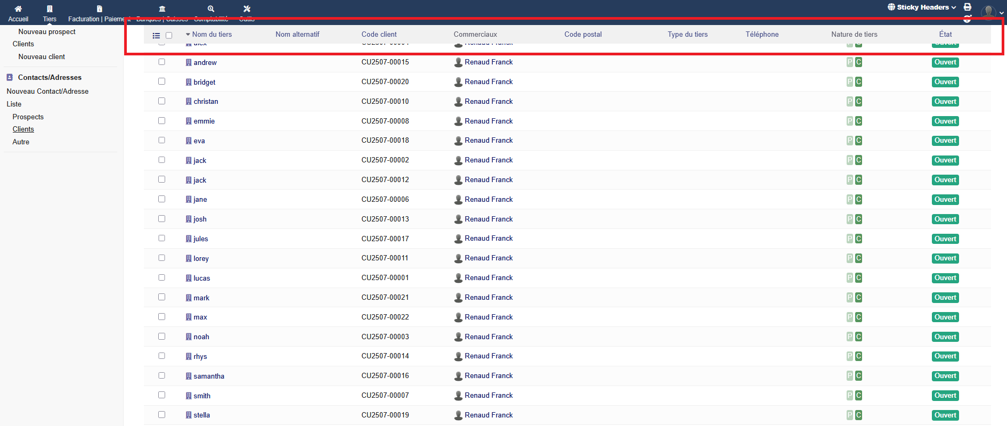Sort by Nom du tiers column
Viewport: 1007px width, 426px height.
212,35
